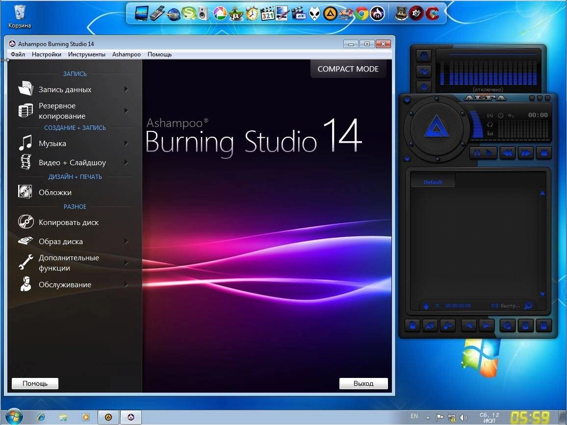567x425 pixels.
Task: Expand Музыка submenu arrow
Action: point(126,143)
